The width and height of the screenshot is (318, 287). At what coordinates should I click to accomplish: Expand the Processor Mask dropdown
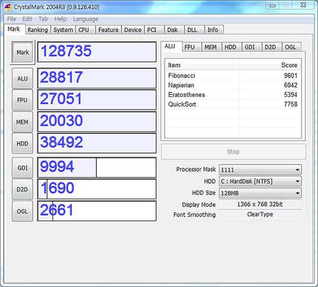[260, 169]
